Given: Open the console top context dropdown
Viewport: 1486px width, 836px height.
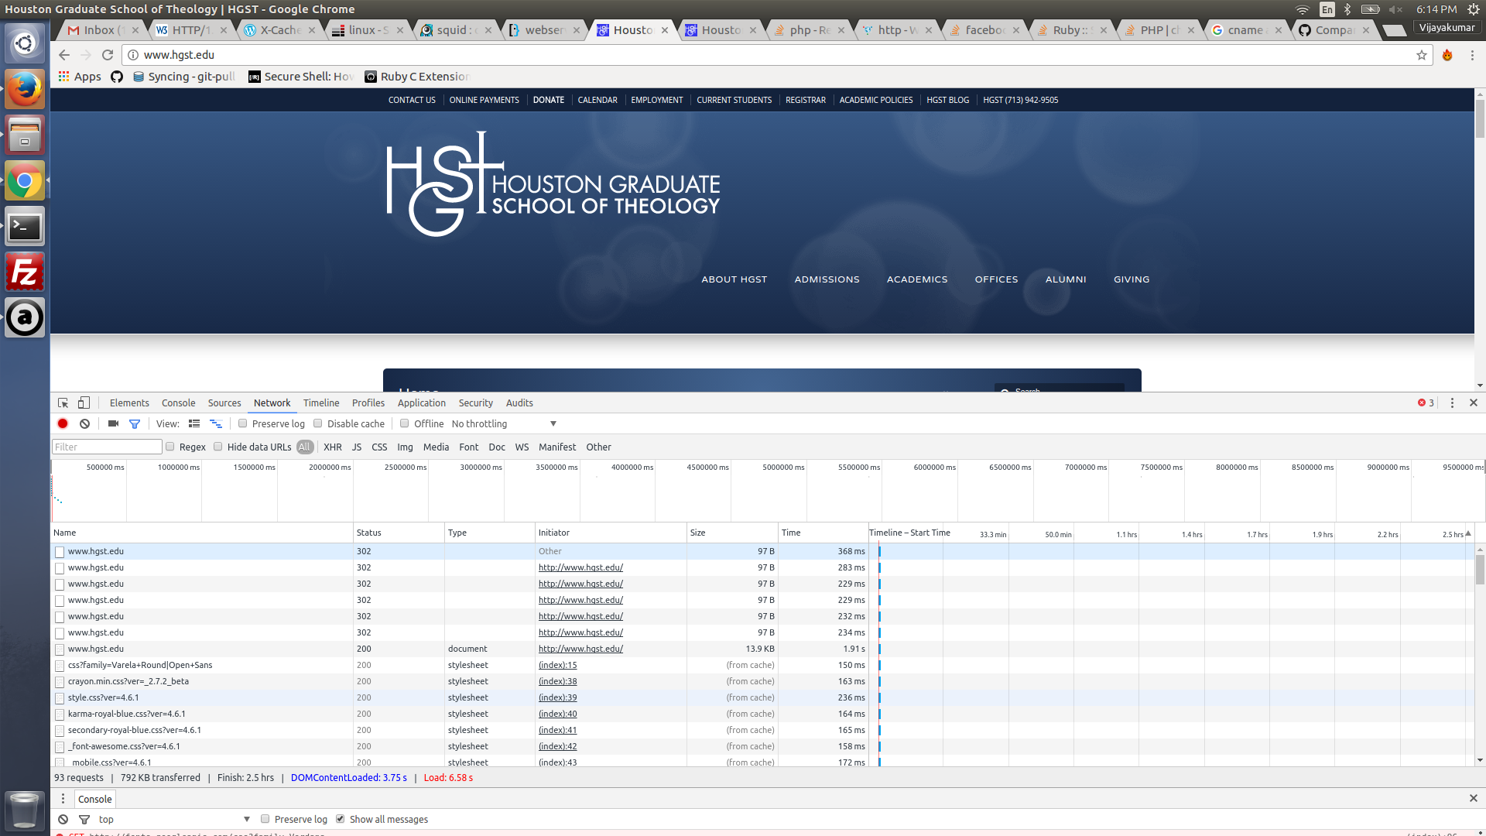Looking at the screenshot, I should tap(174, 819).
